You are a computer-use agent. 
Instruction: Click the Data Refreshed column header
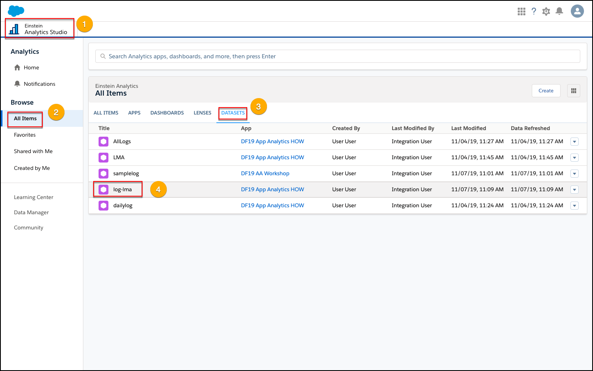(530, 128)
